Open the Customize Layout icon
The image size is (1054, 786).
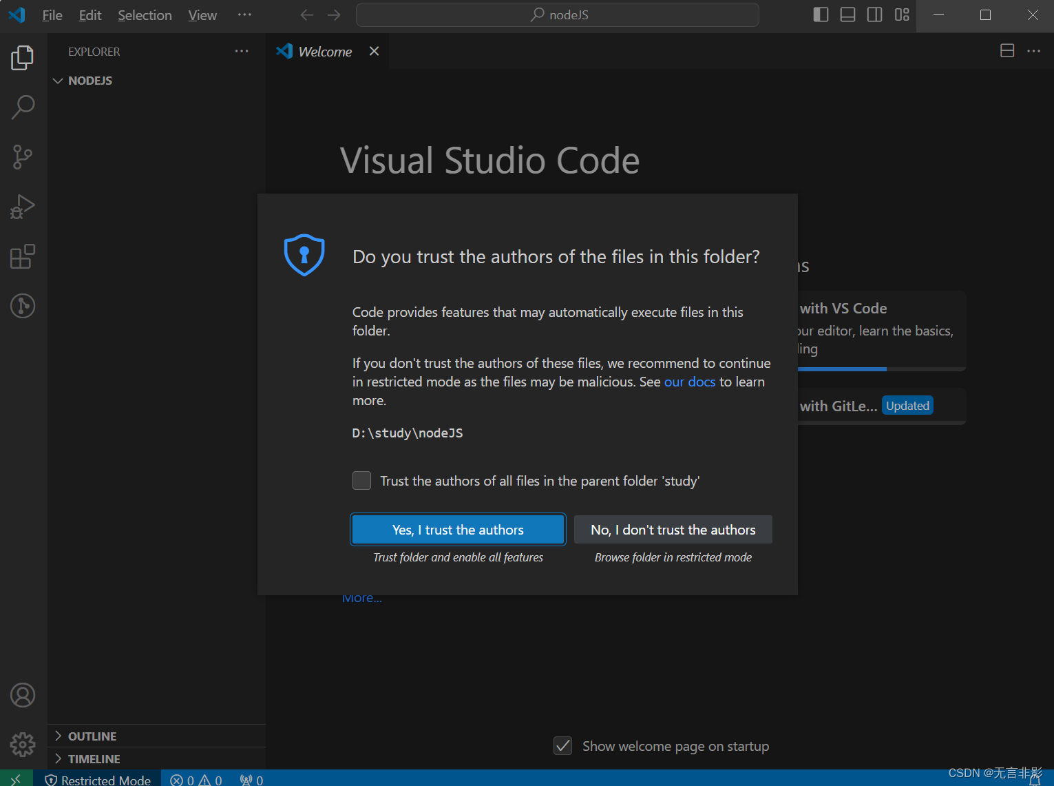[x=902, y=15]
